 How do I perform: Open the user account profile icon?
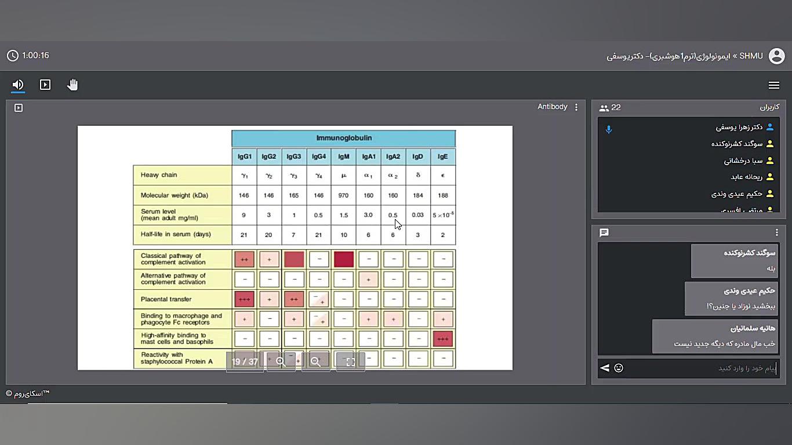tap(776, 56)
